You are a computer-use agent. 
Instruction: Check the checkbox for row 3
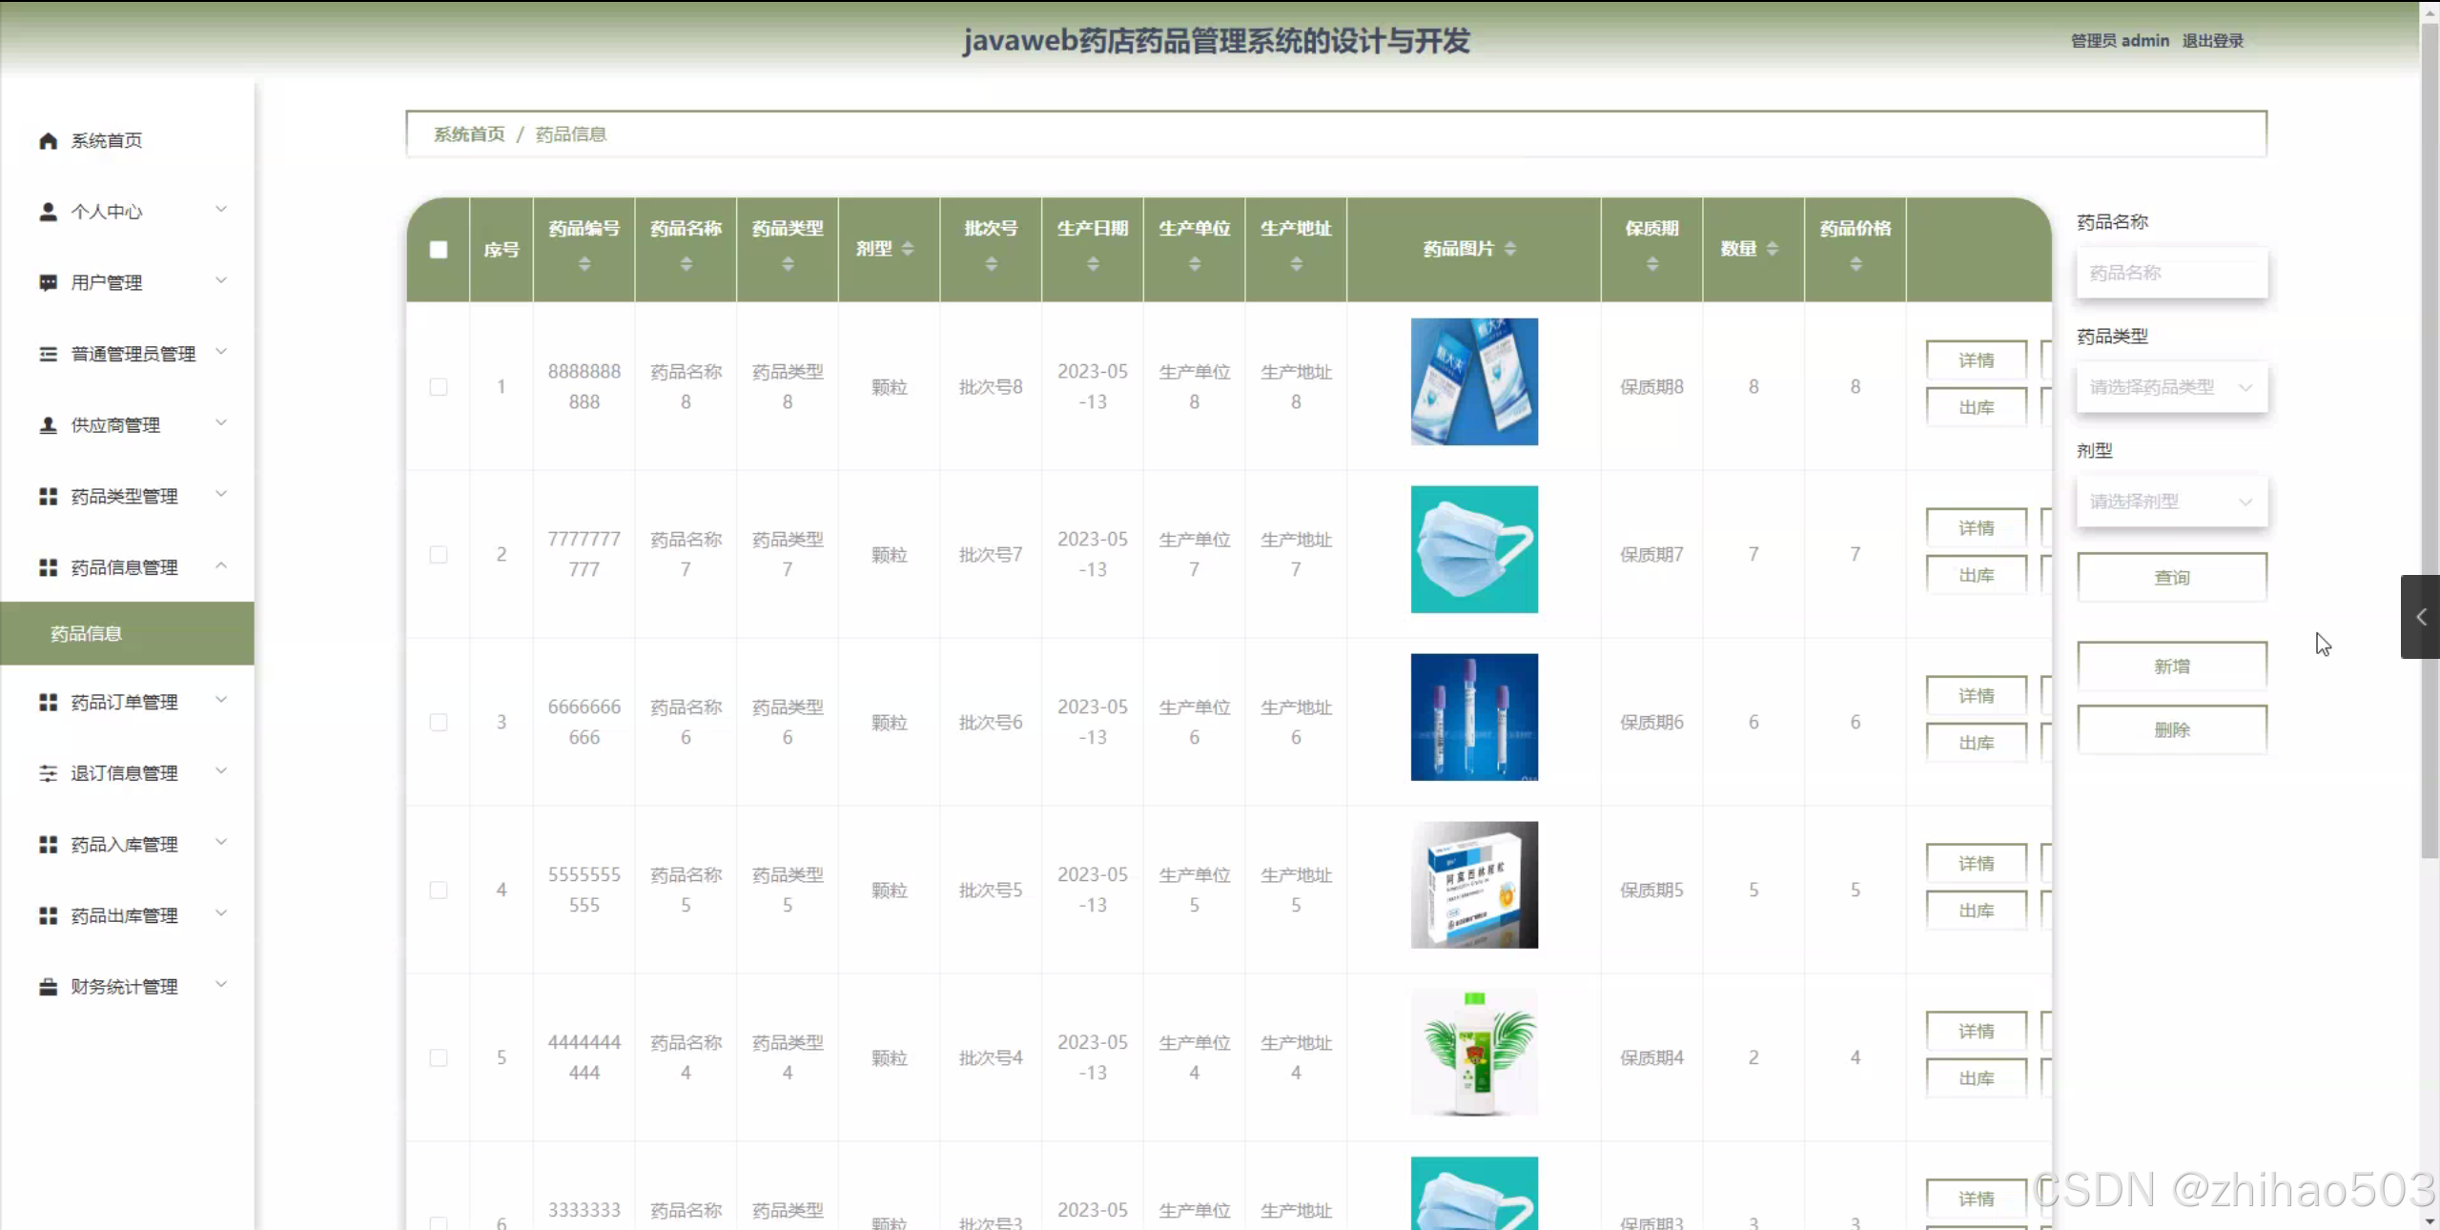click(439, 723)
